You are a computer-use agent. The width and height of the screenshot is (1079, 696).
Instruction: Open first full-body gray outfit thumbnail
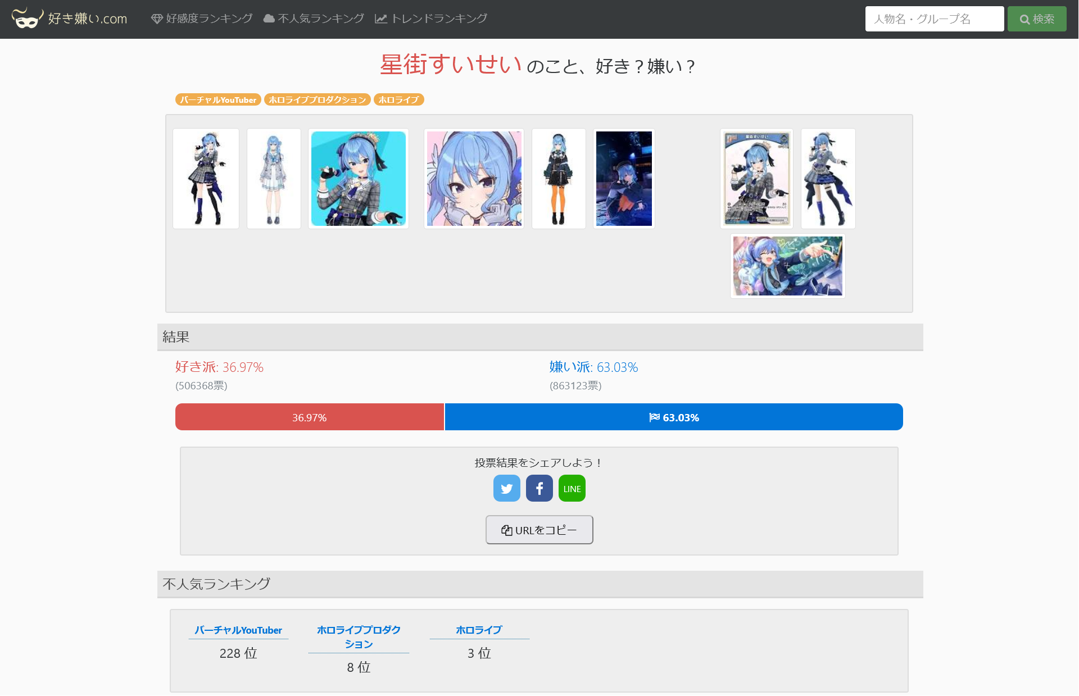coord(206,179)
